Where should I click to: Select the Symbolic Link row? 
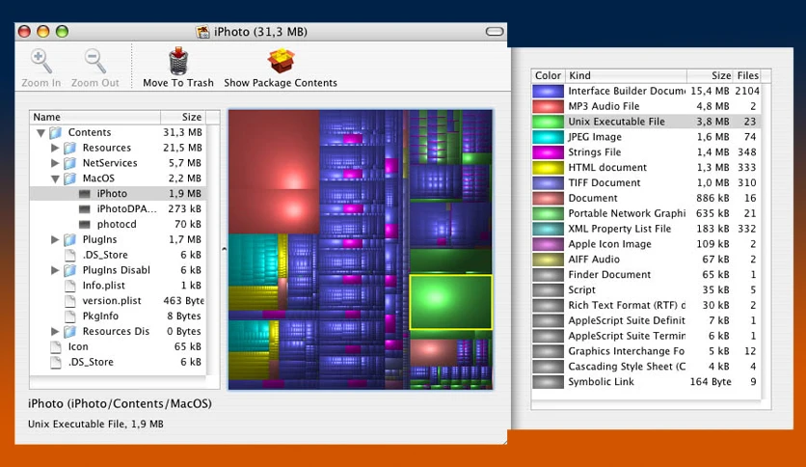[x=646, y=382]
